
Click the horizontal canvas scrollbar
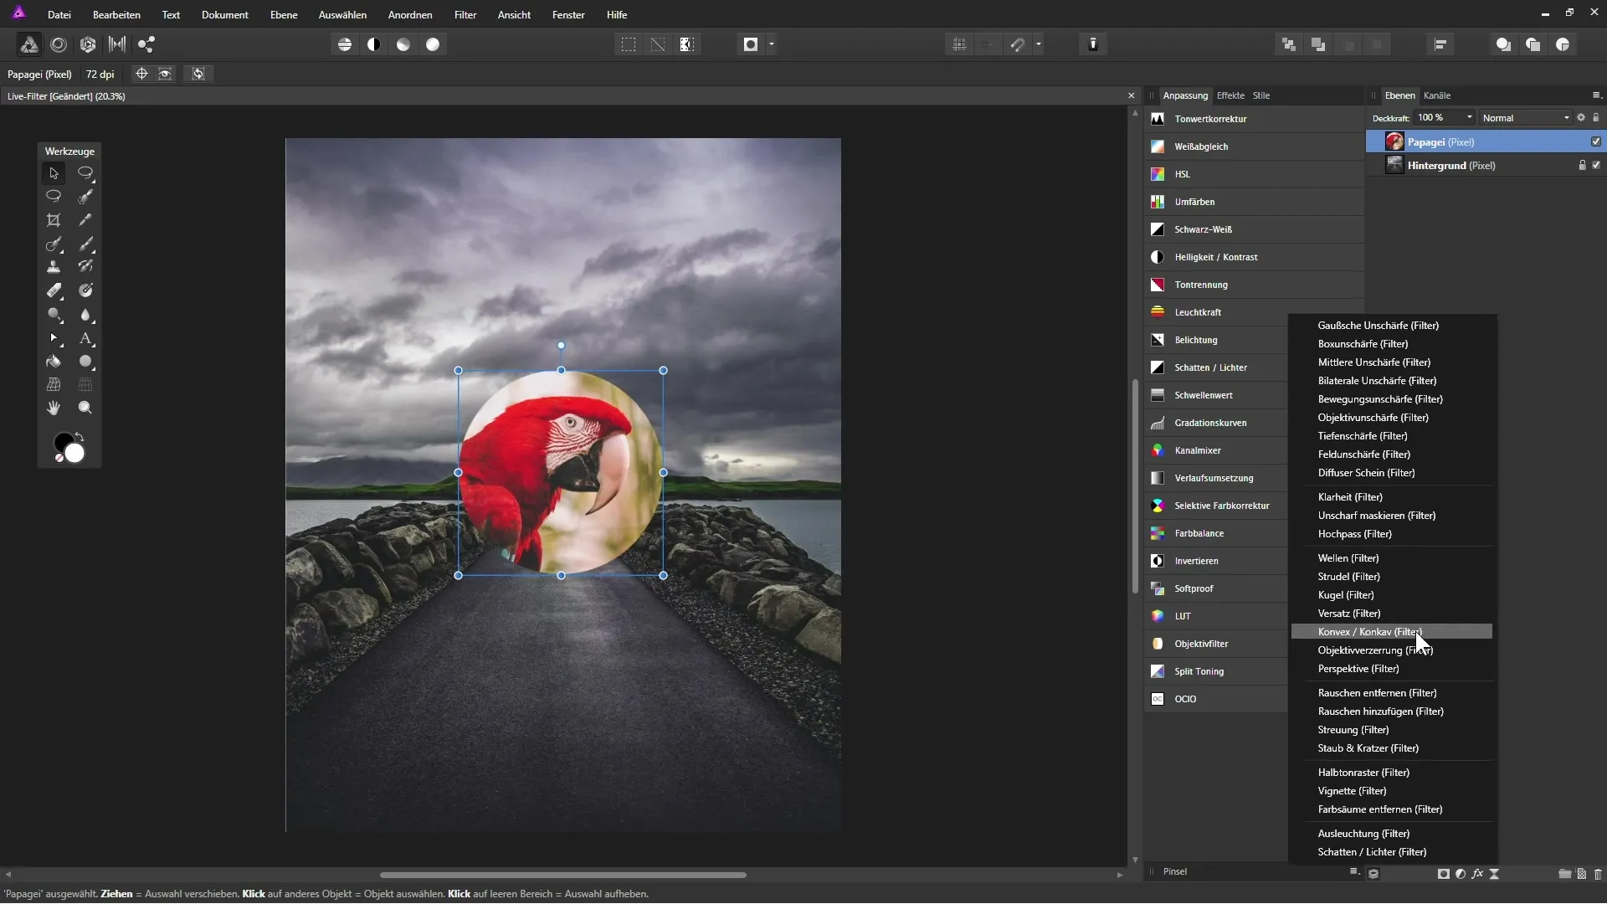(563, 875)
